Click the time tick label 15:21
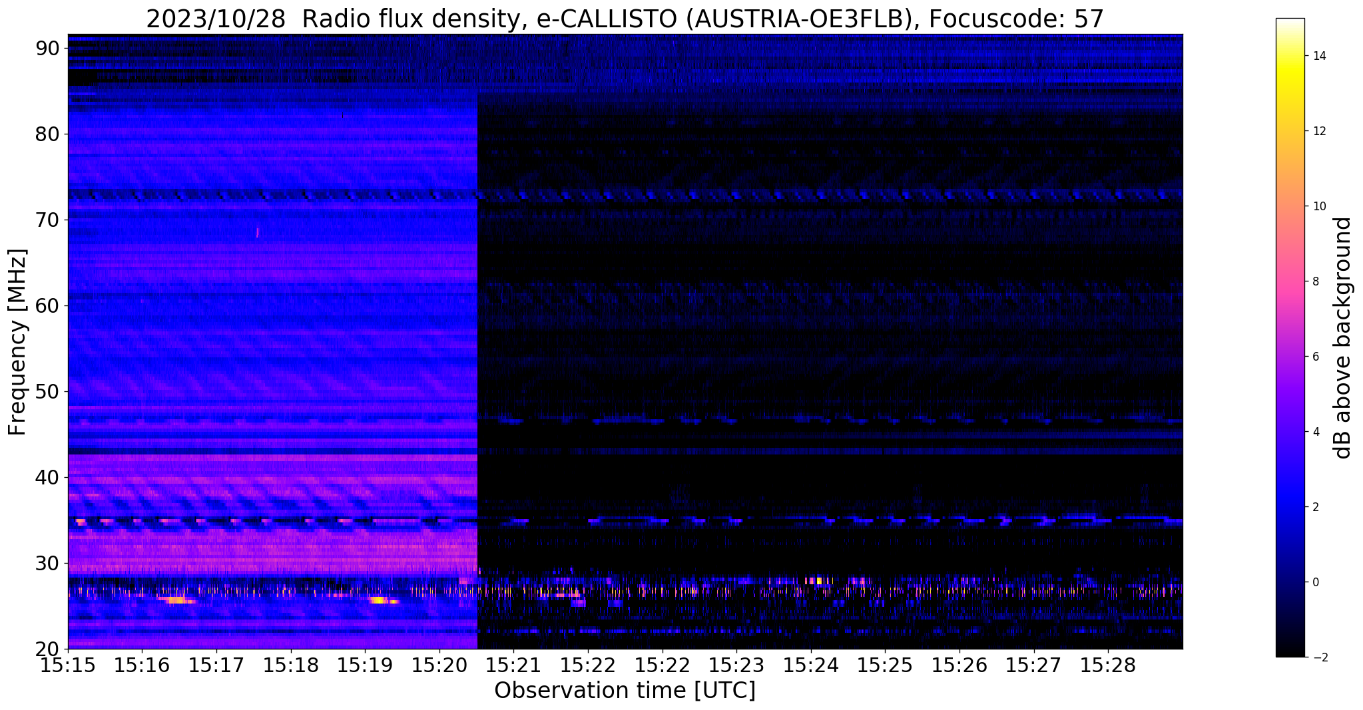The width and height of the screenshot is (1363, 710). [513, 665]
